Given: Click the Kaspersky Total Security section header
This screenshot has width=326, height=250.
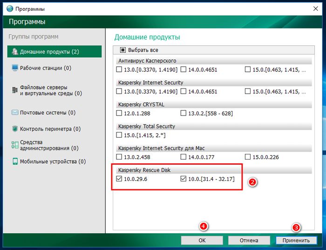Looking at the screenshot, I should (214, 126).
